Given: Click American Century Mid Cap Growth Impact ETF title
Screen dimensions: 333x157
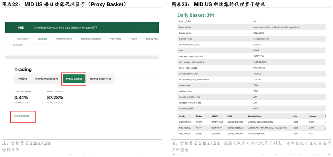Looking at the screenshot, I should point(65,28).
